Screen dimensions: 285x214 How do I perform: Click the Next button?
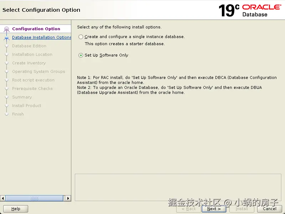click(214, 209)
